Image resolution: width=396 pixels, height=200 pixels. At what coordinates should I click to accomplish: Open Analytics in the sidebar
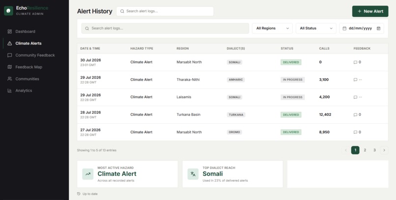[x=24, y=90]
